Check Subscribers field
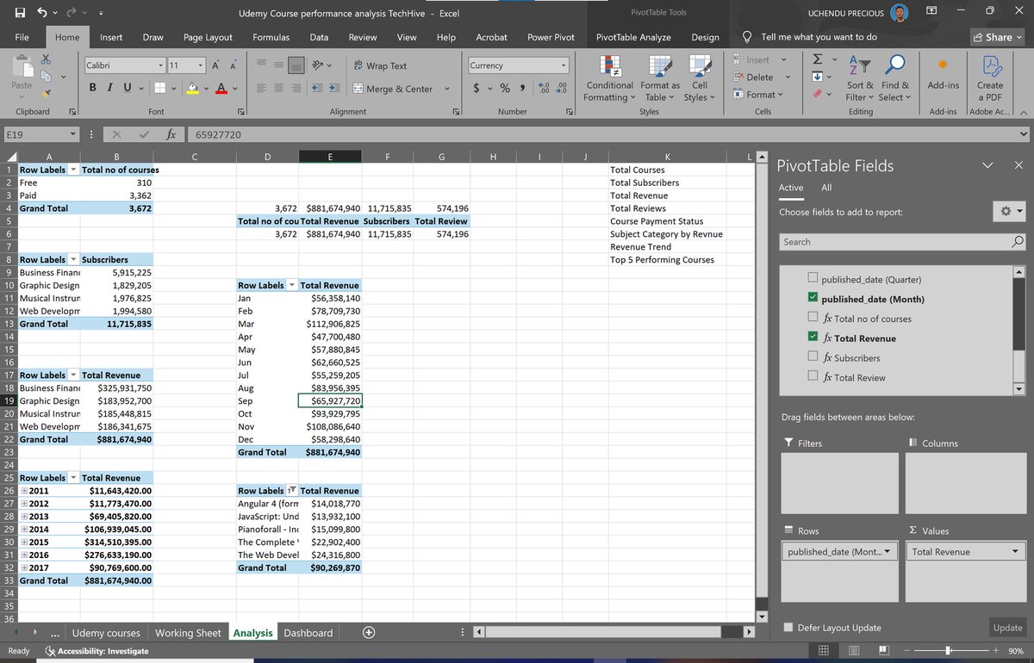 [x=813, y=357]
